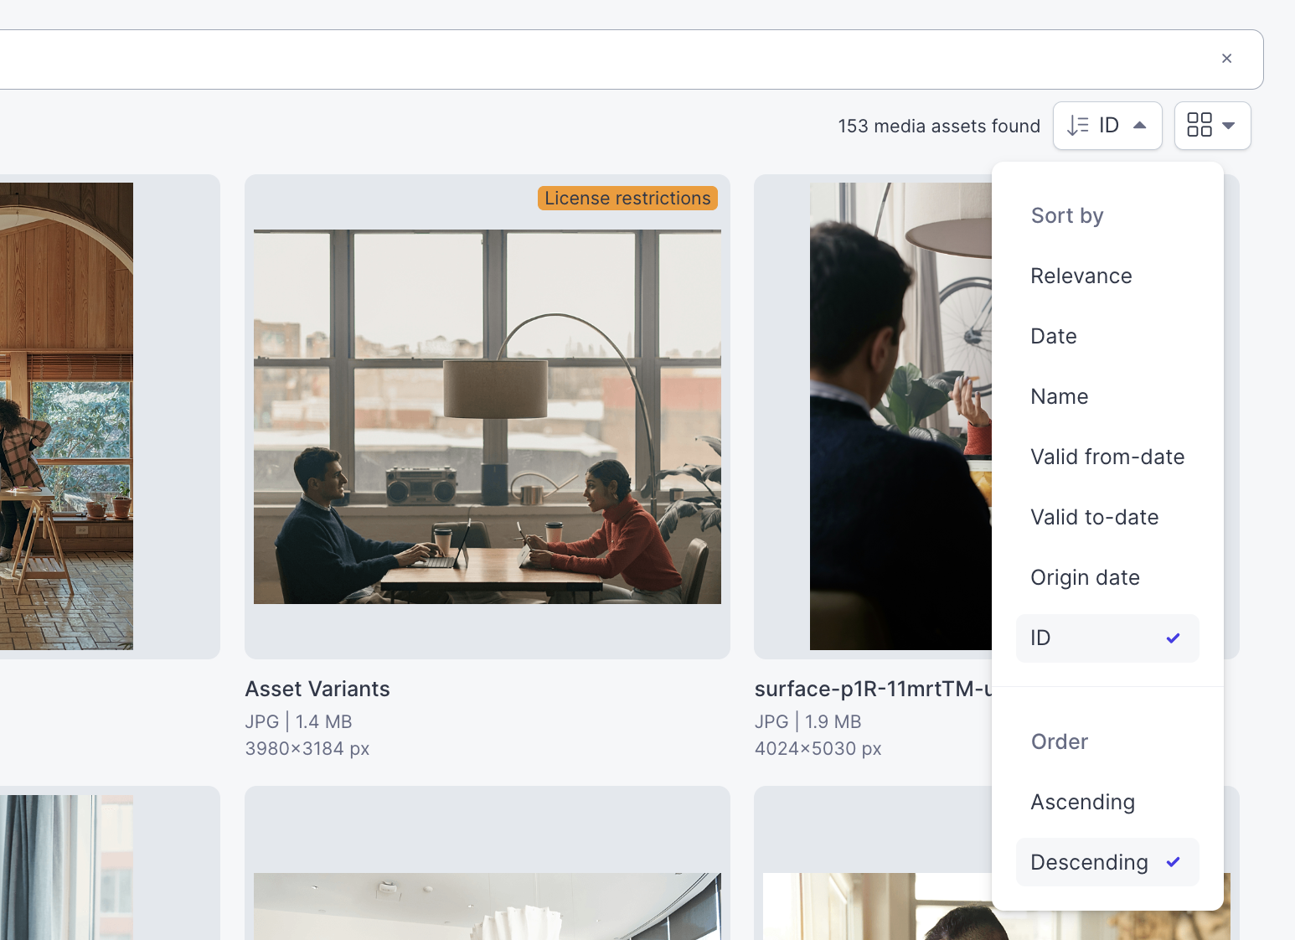Viewport: 1295px width, 940px height.
Task: Click the surface-p1R-11mrtTM asset title
Action: pyautogui.click(x=873, y=689)
